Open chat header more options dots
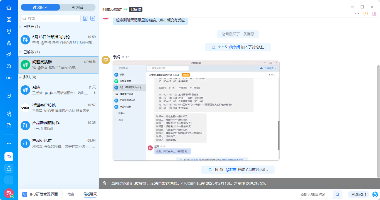Viewport: 380px width, 200px height. click(357, 14)
